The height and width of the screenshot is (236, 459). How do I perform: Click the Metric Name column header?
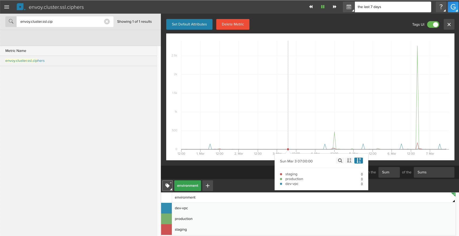click(x=16, y=51)
